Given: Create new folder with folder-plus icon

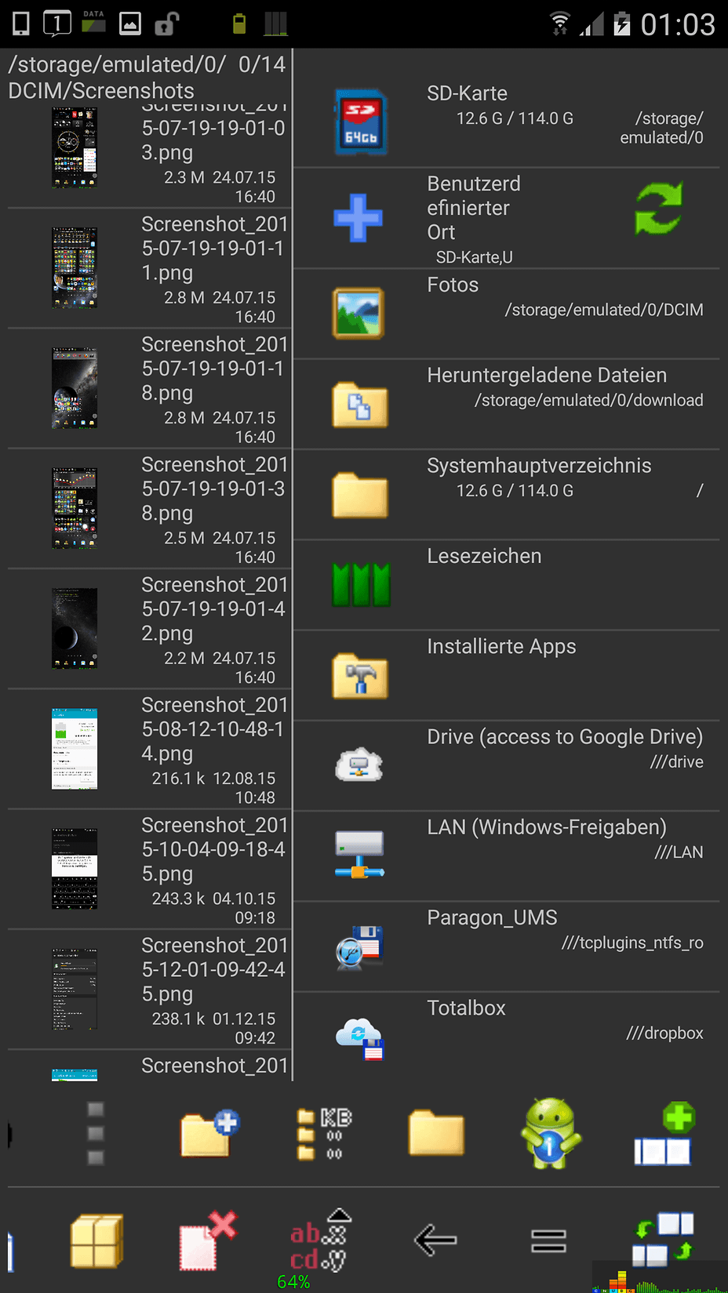Looking at the screenshot, I should [x=209, y=1133].
